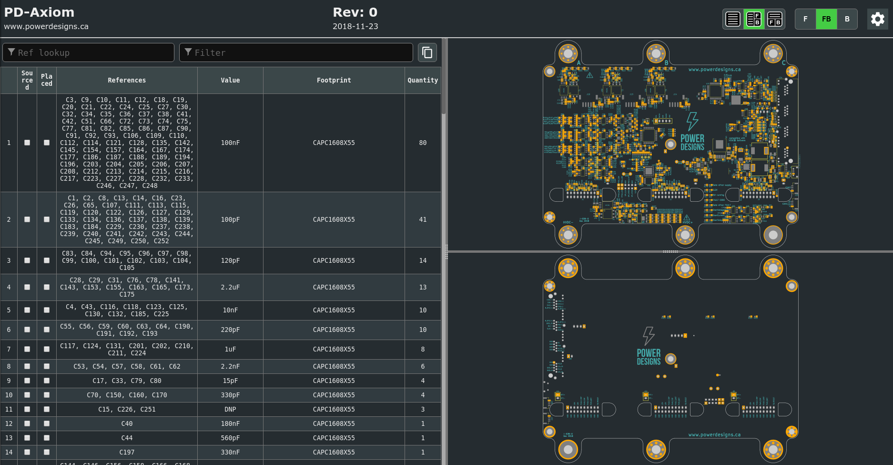Click the Footprint column header
893x465 pixels.
[334, 80]
